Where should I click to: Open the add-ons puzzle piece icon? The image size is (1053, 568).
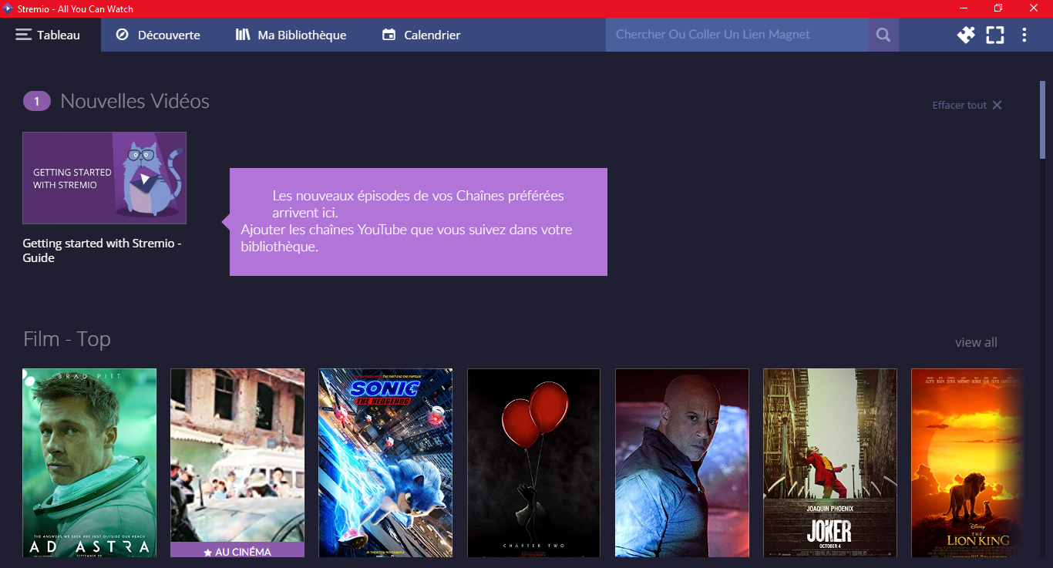[966, 35]
